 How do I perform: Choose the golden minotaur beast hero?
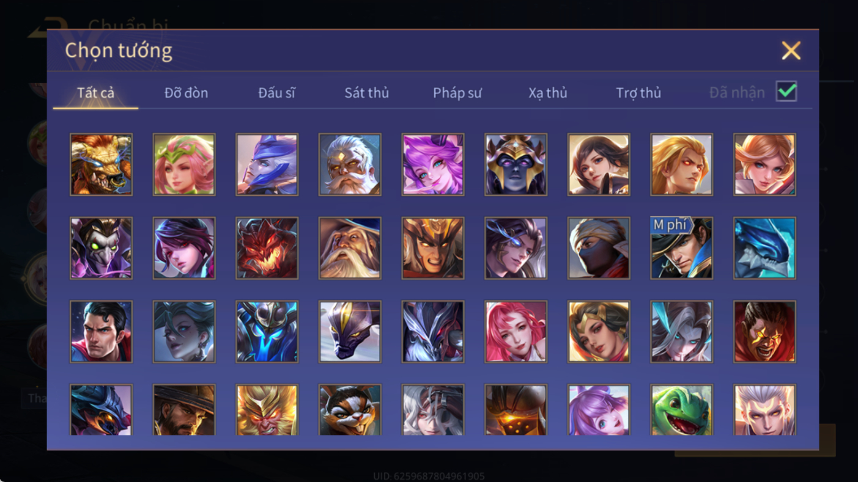[101, 164]
